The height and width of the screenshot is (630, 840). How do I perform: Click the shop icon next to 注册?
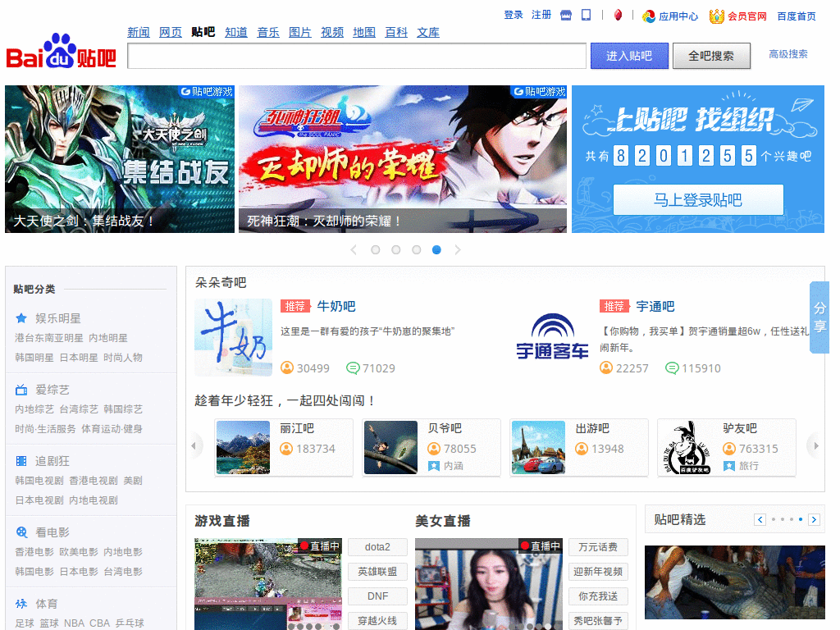(564, 15)
